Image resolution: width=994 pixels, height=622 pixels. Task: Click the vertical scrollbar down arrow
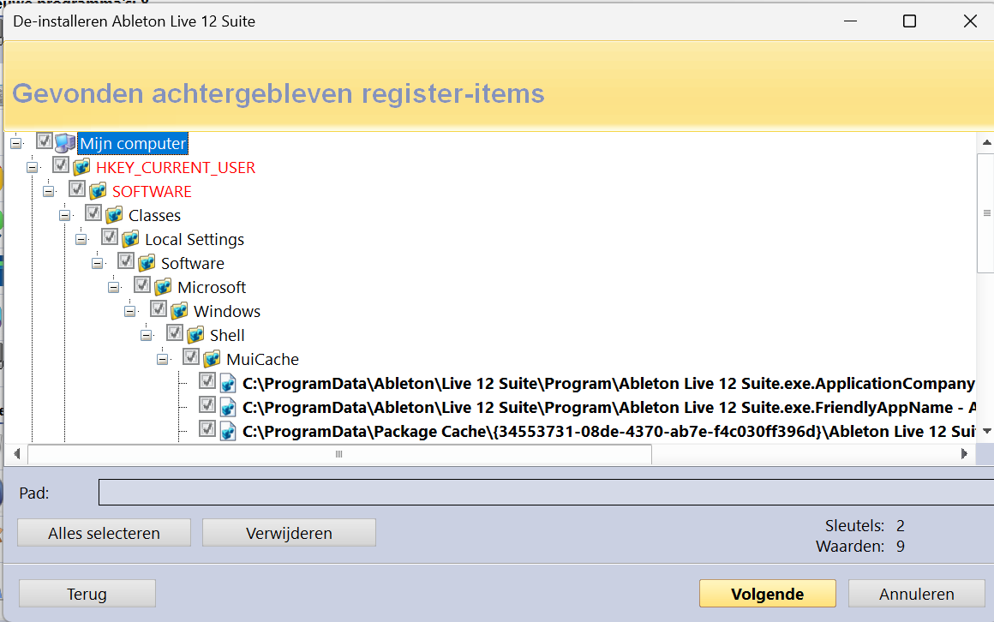pos(986,431)
